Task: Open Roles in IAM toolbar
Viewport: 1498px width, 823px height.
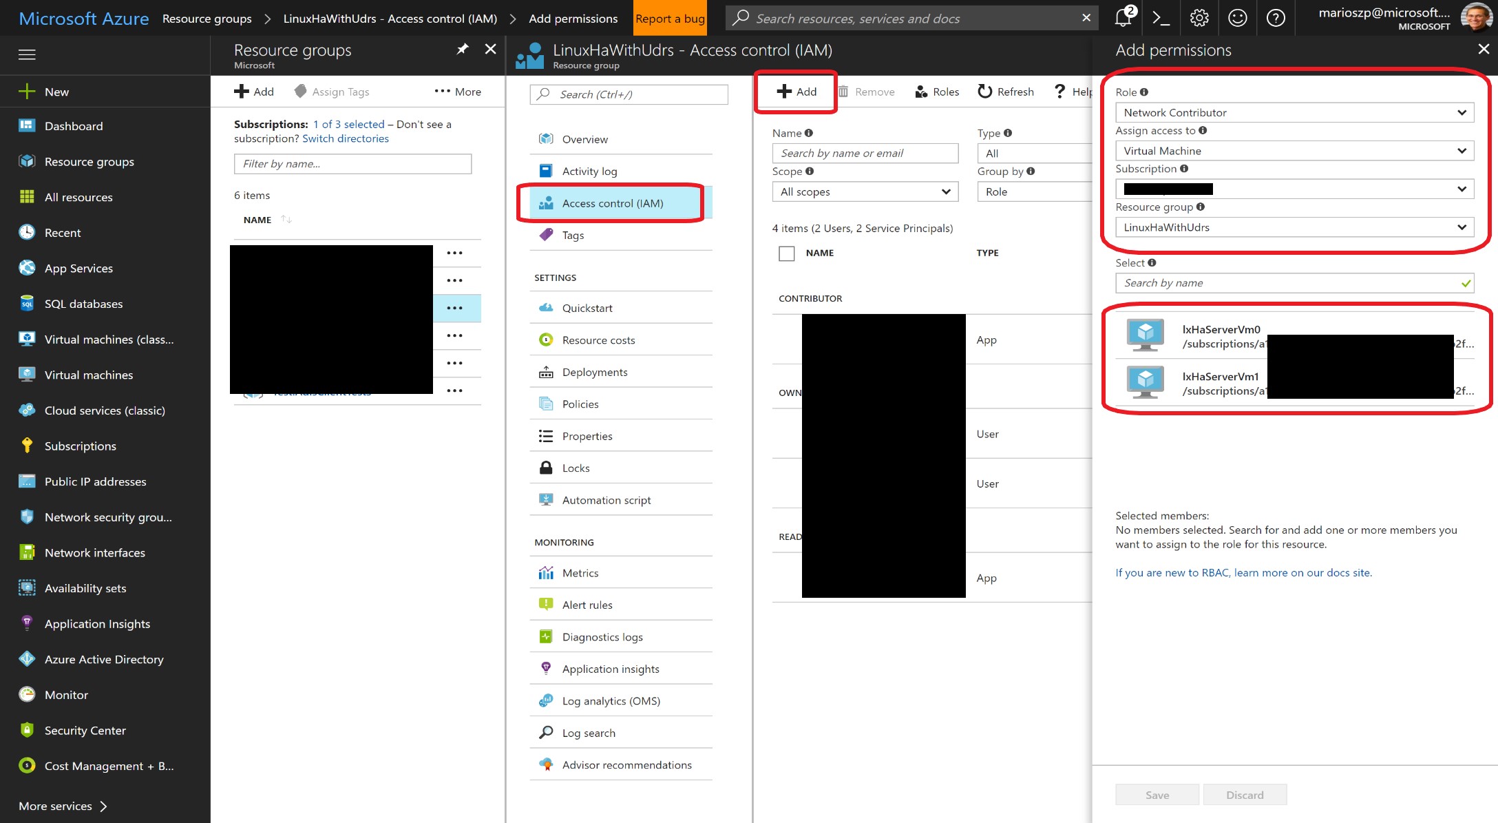Action: tap(937, 92)
